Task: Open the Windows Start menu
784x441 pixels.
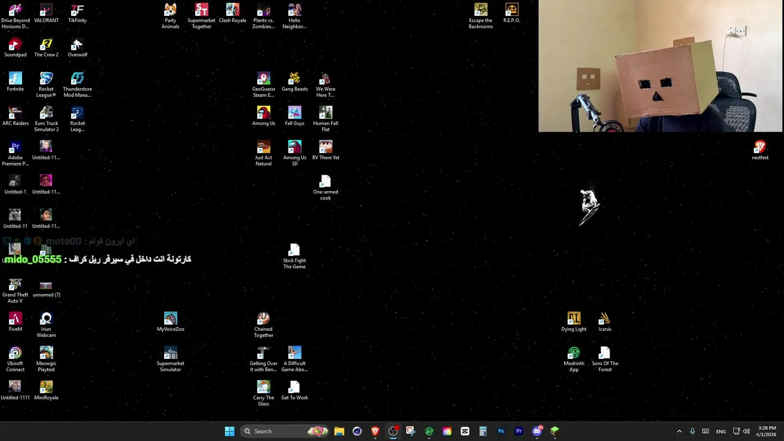Action: [230, 431]
